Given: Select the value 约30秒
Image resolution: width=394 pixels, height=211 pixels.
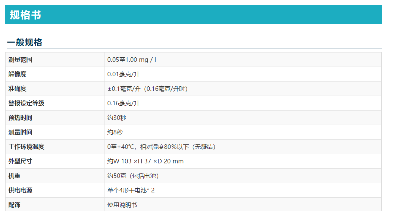Looking at the screenshot, I should [117, 118].
